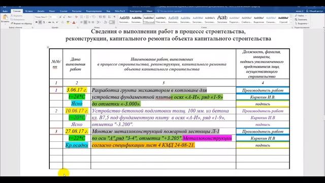Justify the text alignment
The image size is (325, 183).
pos(93,22)
